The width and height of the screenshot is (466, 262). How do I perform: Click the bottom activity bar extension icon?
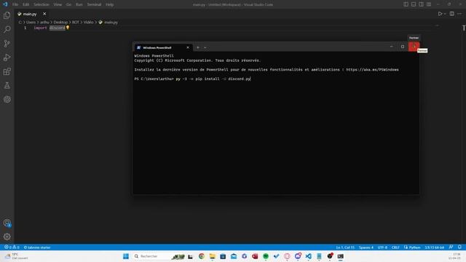coord(7,100)
